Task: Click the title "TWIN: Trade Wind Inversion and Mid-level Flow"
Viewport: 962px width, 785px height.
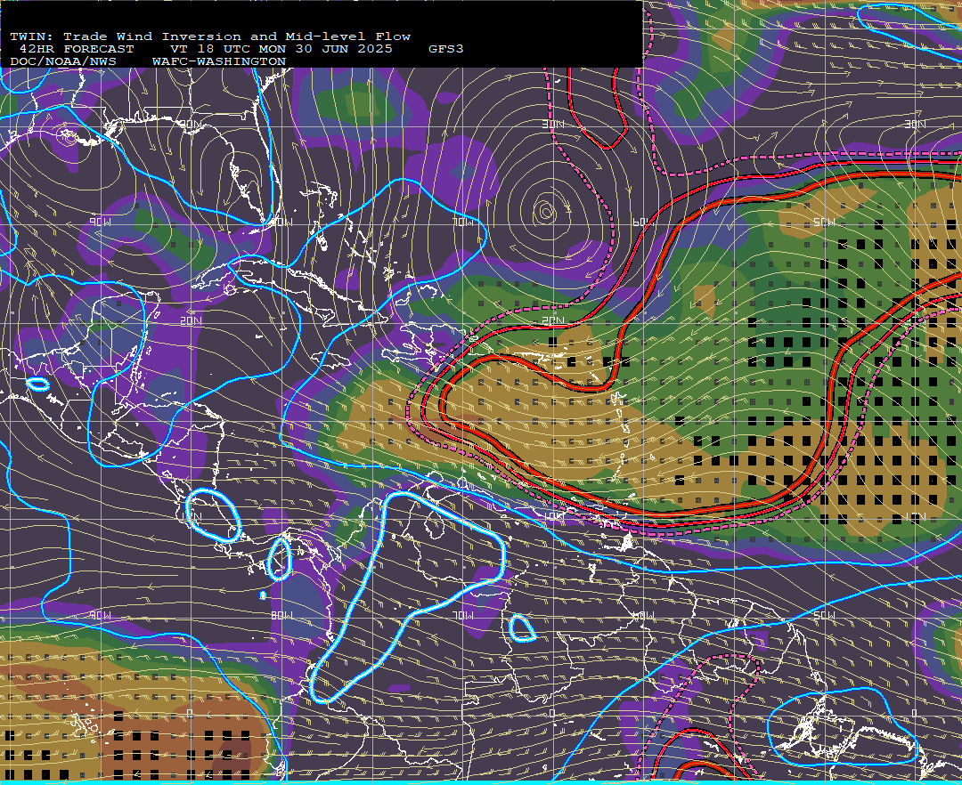Action: (210, 36)
